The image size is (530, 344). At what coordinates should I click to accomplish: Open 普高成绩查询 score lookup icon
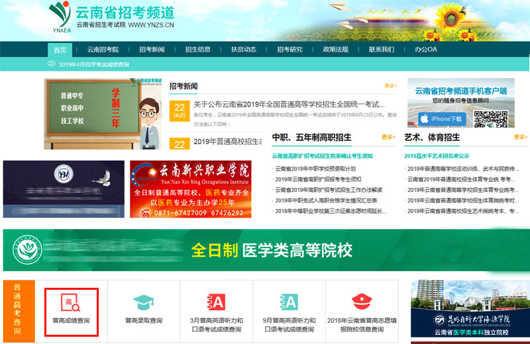click(x=71, y=304)
